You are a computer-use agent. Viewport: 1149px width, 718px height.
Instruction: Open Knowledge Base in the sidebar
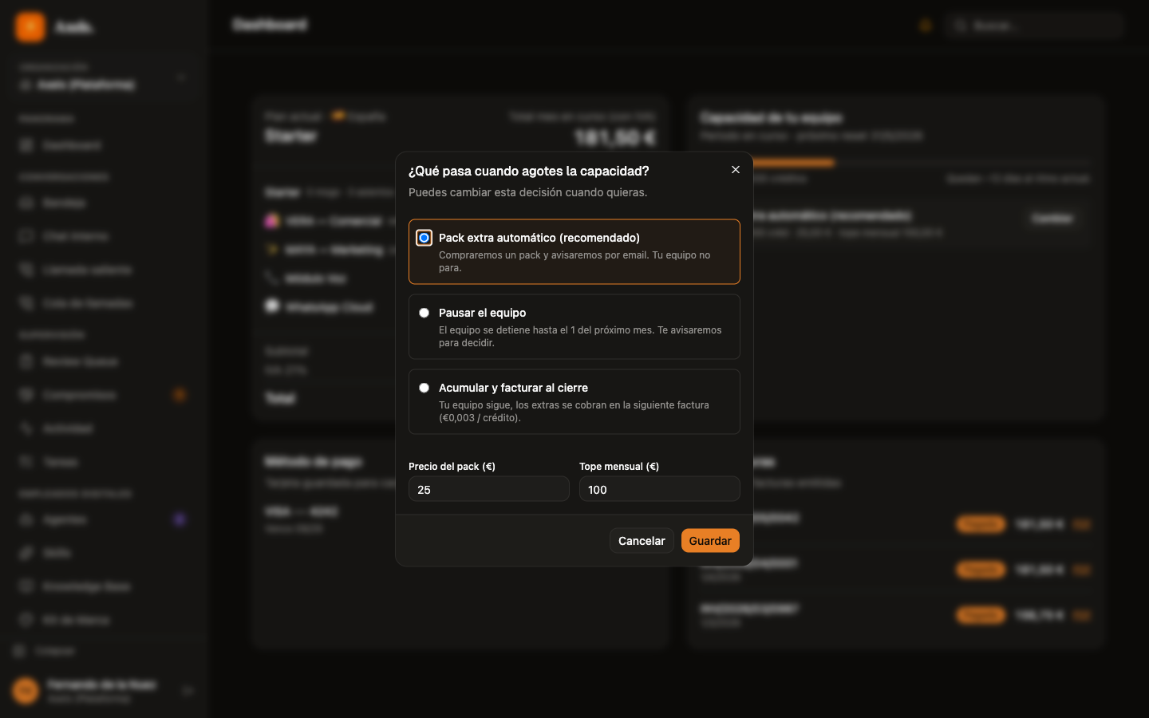tap(86, 586)
